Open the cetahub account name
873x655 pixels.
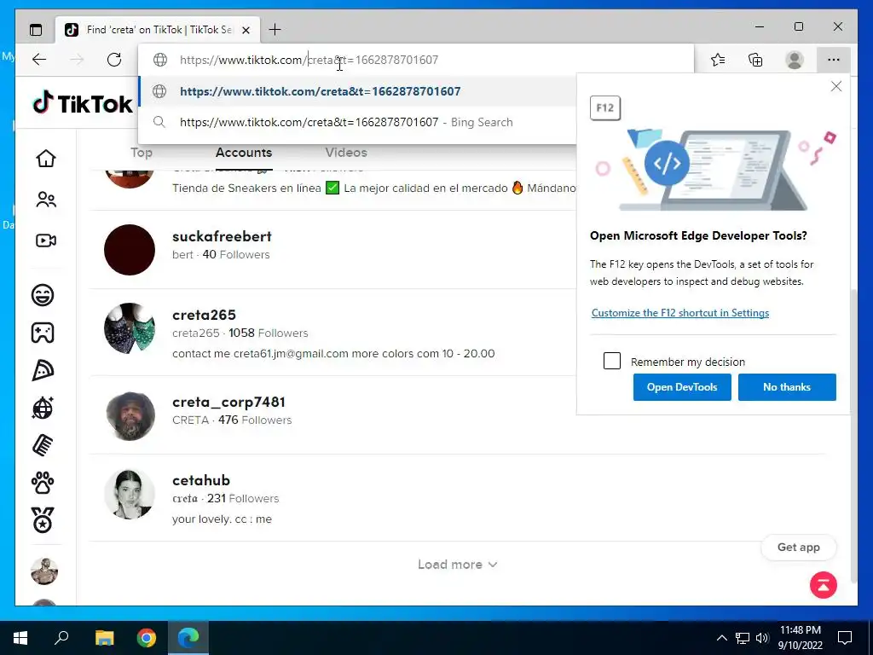201,480
